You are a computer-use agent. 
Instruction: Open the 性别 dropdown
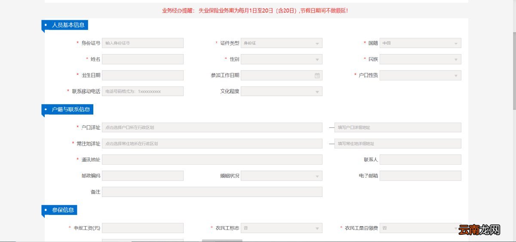tap(282, 59)
